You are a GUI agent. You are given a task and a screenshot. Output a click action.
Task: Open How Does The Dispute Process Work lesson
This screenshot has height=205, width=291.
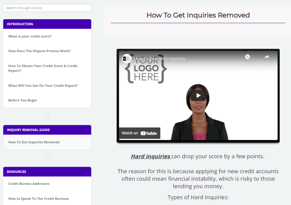coord(39,51)
